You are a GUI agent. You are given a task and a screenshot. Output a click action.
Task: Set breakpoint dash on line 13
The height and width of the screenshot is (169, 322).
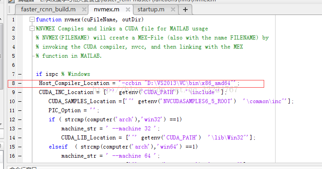click(x=20, y=129)
